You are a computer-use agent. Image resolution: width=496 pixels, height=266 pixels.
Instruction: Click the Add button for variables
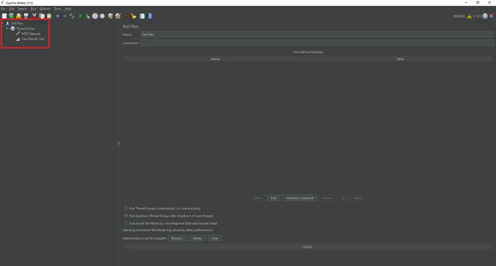[x=273, y=198]
